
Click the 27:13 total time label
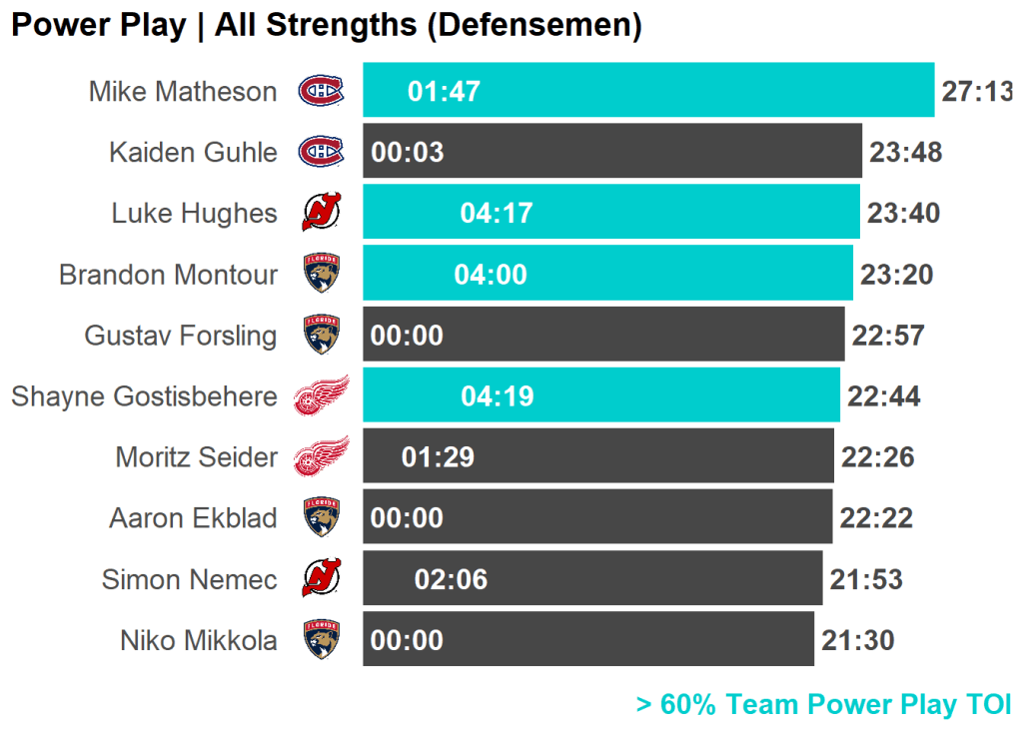coord(976,92)
